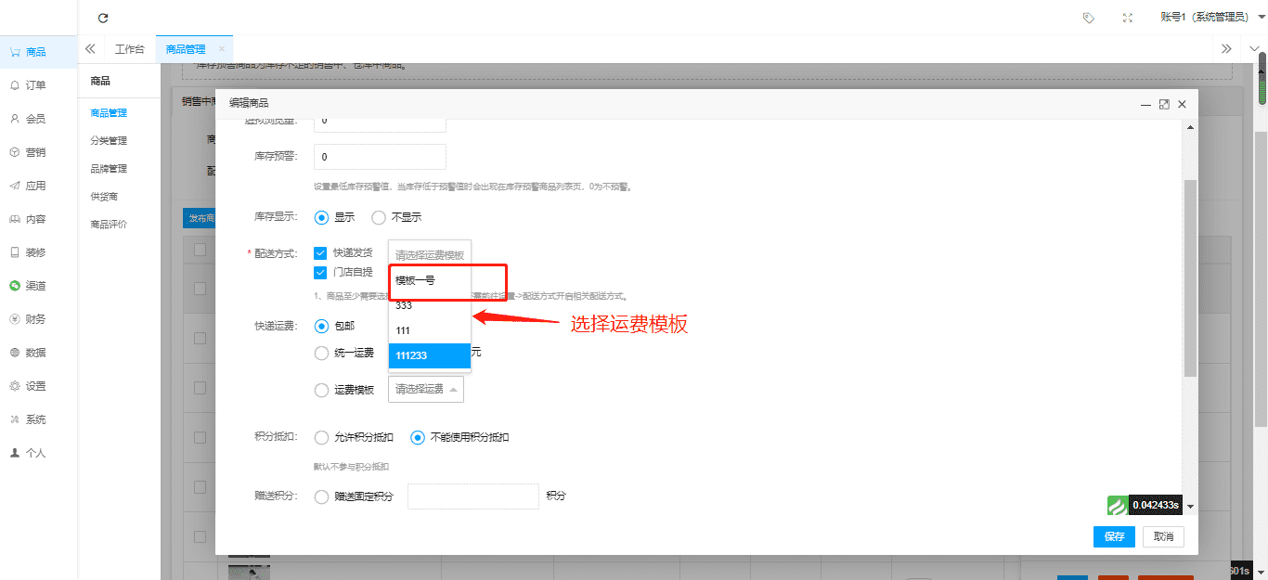This screenshot has height=580, width=1268.
Task: Click the blue 保存 button
Action: [1114, 536]
